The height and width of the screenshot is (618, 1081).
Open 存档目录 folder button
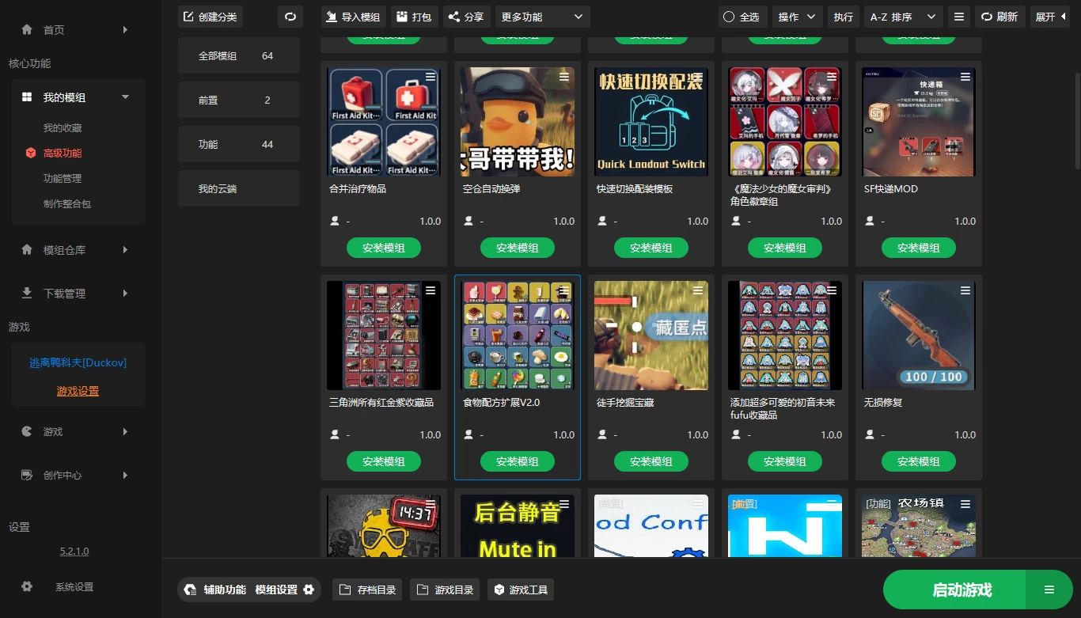coord(368,590)
